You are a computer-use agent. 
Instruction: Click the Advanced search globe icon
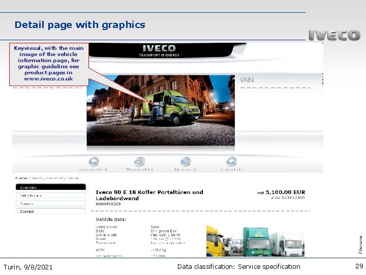coord(186,161)
